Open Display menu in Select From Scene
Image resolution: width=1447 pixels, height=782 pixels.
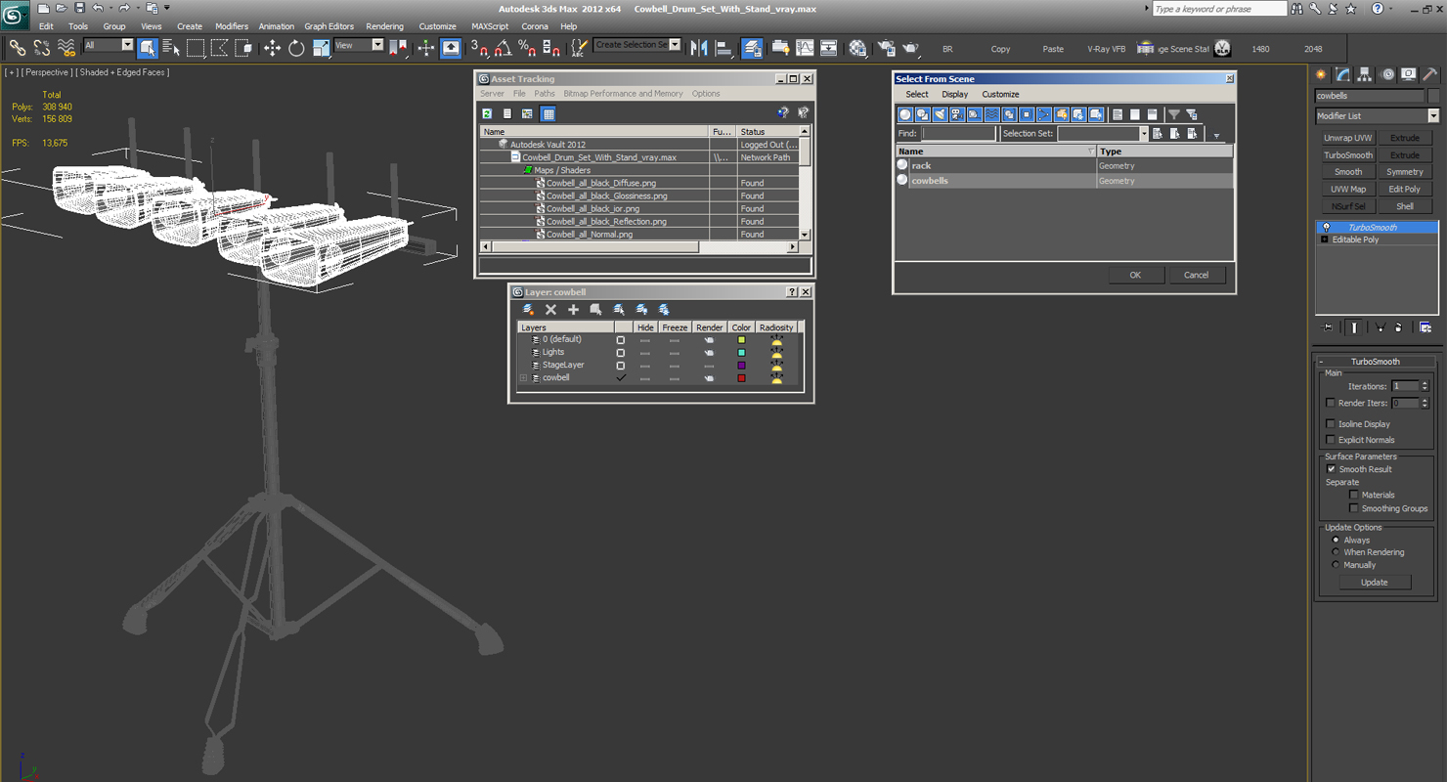point(955,94)
